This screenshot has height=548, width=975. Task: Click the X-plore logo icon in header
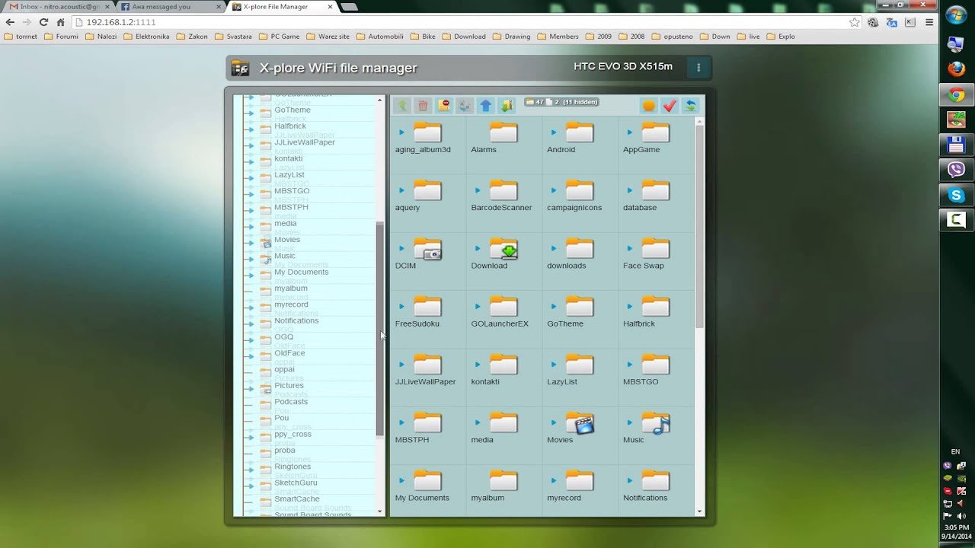click(240, 68)
